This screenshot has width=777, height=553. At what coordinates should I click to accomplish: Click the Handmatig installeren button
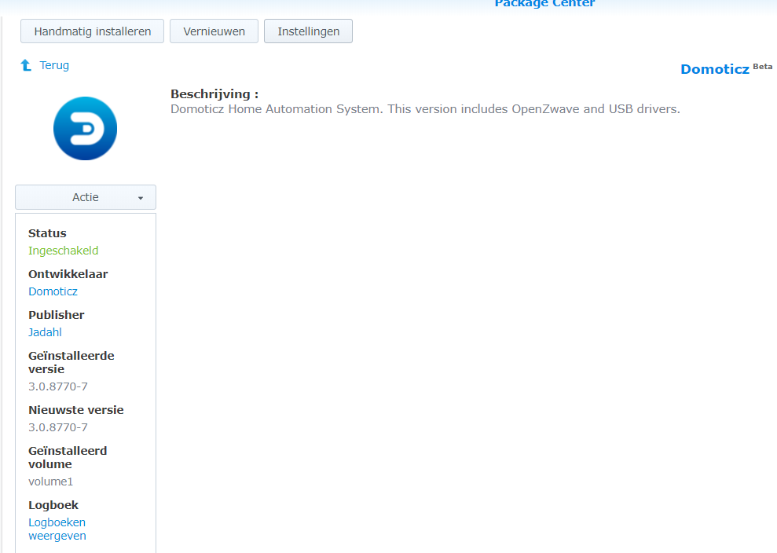(x=92, y=31)
